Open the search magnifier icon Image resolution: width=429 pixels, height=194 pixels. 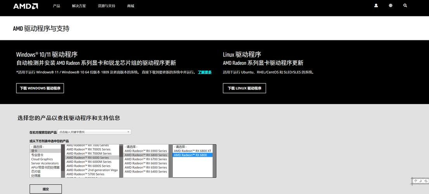[405, 5]
